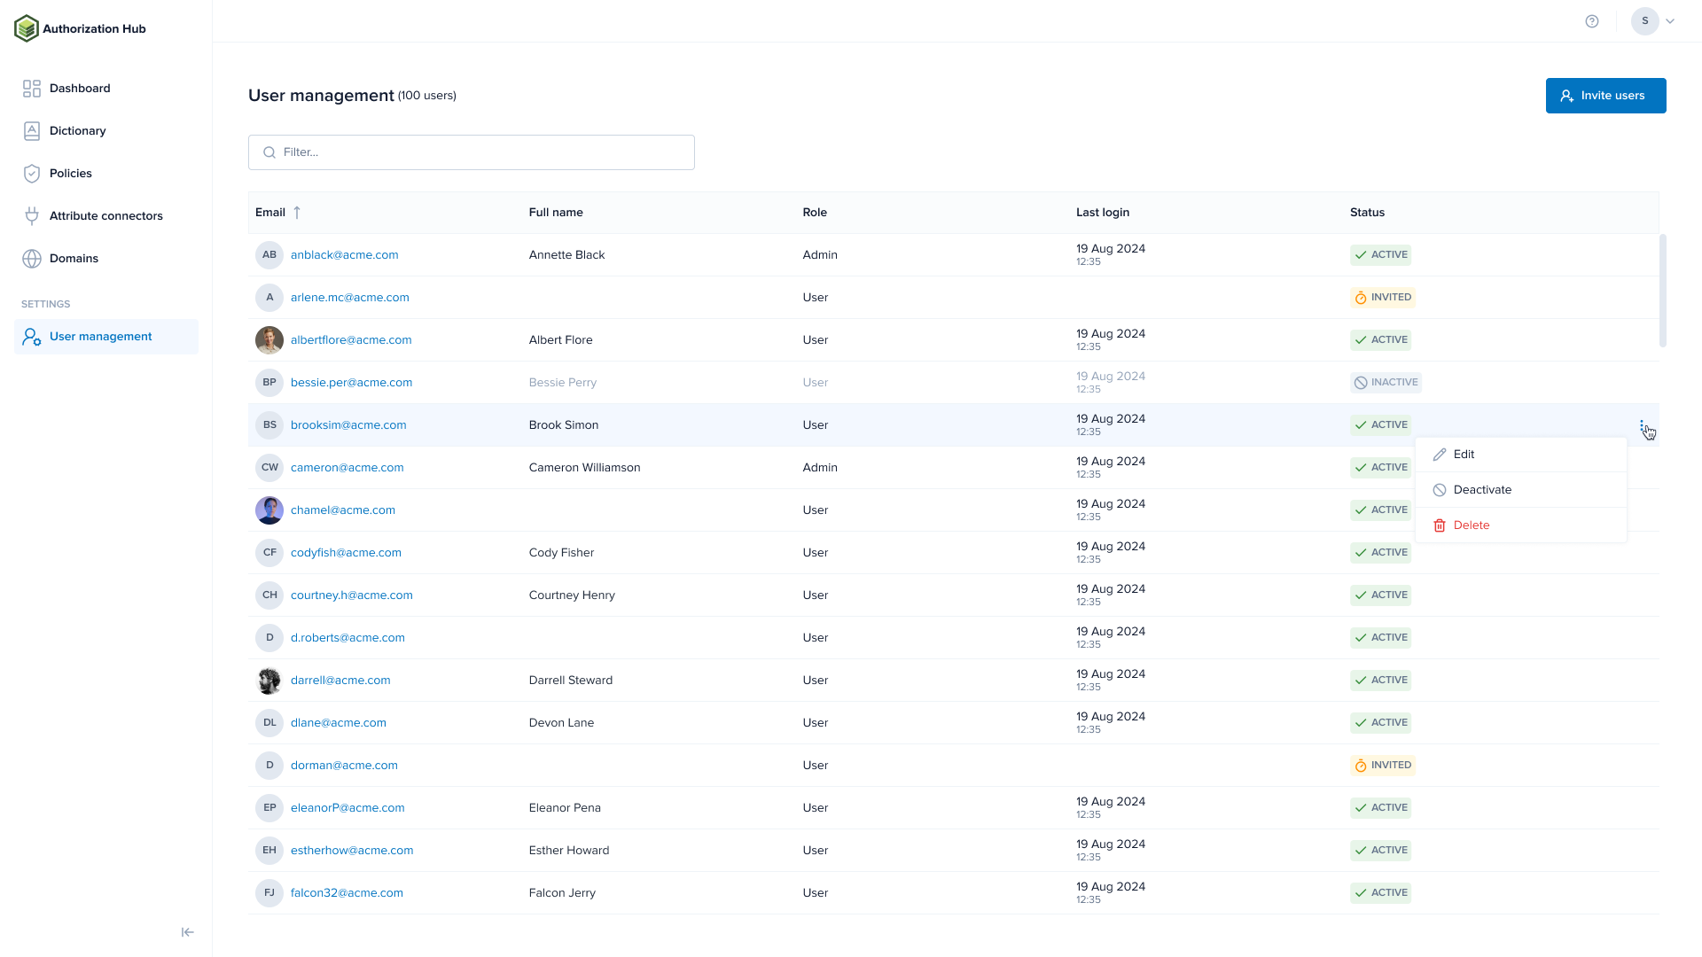The height and width of the screenshot is (957, 1702).
Task: Click three-dot menu for brooksim row
Action: click(1642, 425)
